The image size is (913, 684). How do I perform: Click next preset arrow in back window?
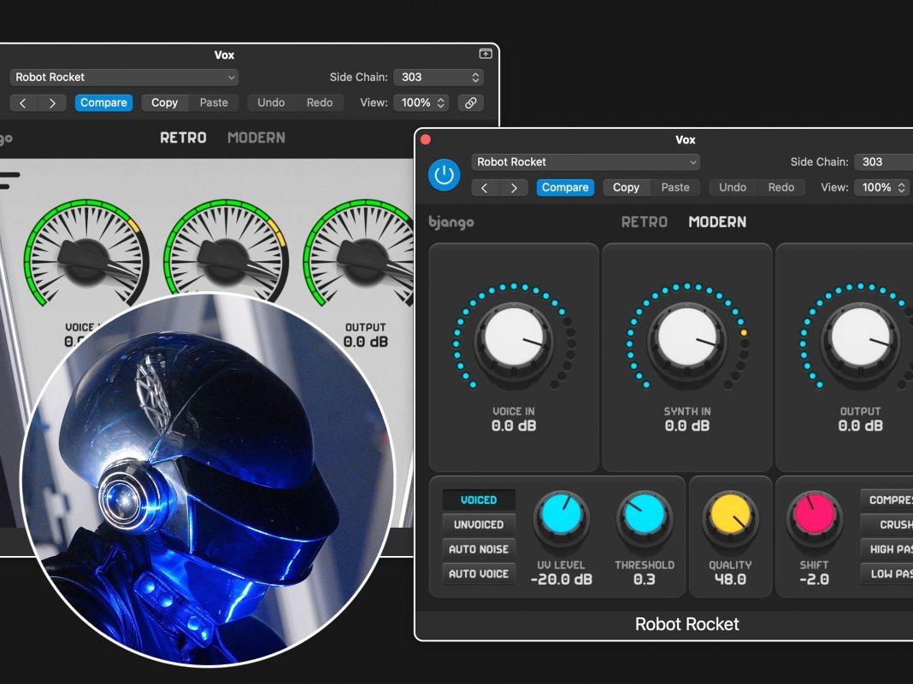coord(52,102)
